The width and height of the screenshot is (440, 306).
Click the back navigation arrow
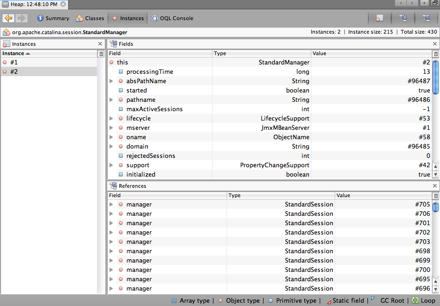(x=8, y=18)
